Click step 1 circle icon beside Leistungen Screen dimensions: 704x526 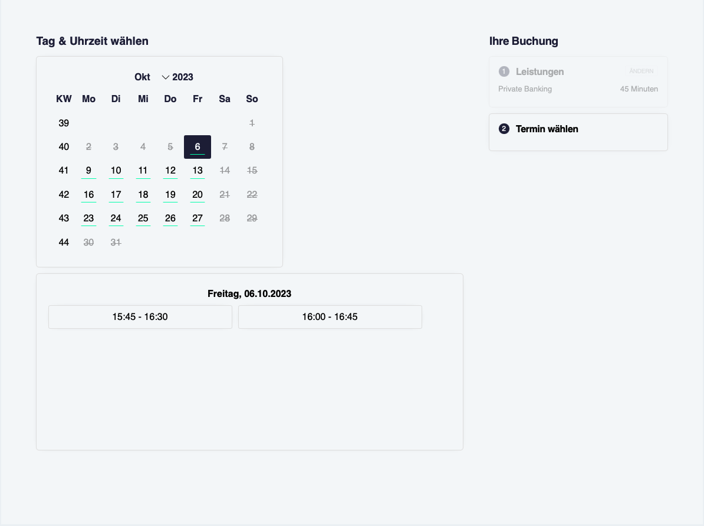point(504,71)
